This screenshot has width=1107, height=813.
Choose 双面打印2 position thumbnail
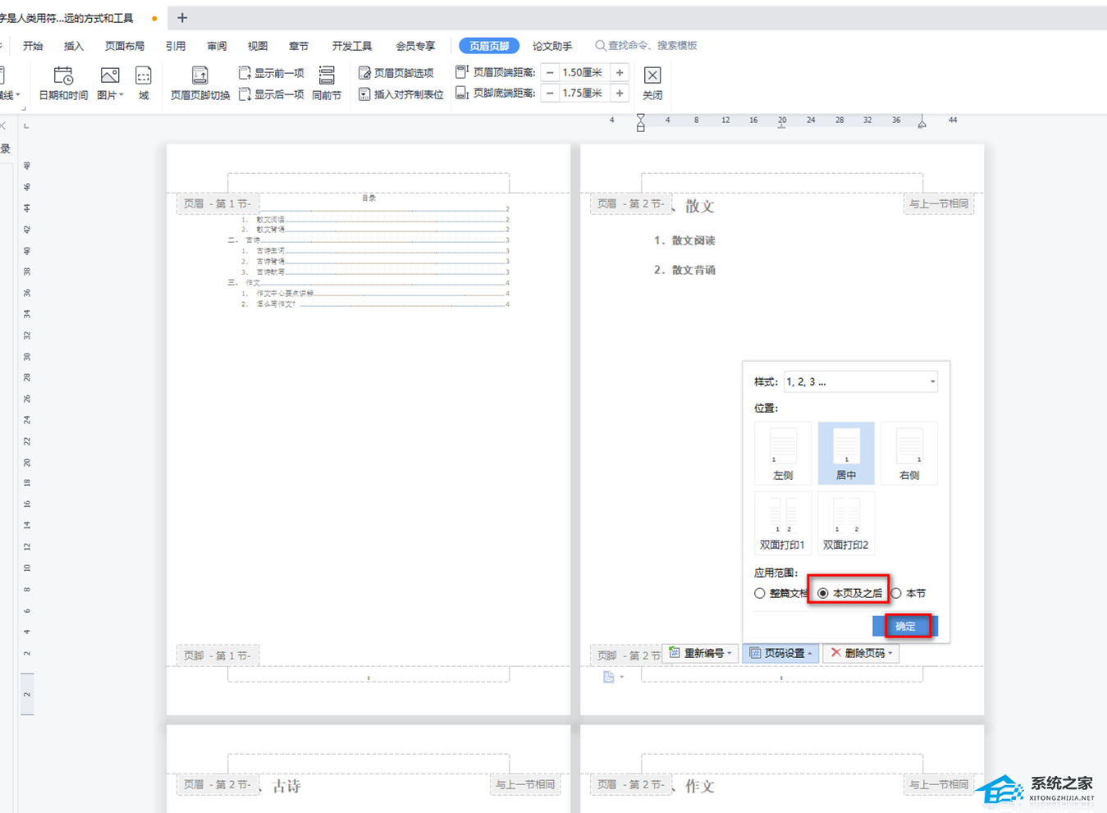click(846, 523)
